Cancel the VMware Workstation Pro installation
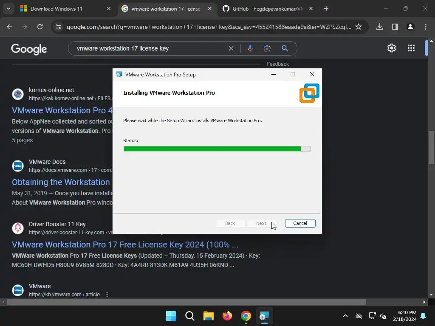Viewport: 435px width, 326px height. (300, 223)
